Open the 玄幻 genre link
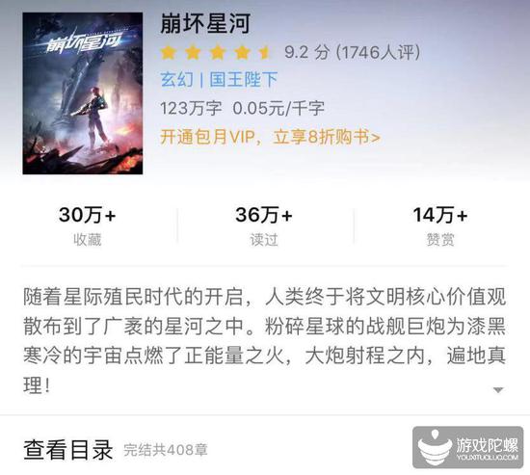The image size is (530, 475). [176, 80]
